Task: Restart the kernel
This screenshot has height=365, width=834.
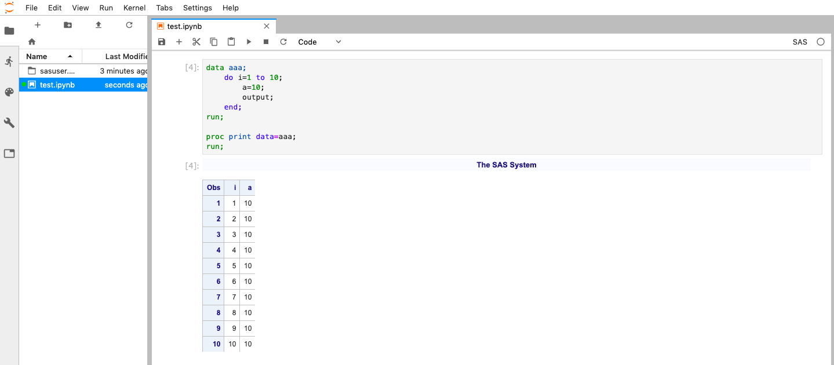Action: click(283, 42)
